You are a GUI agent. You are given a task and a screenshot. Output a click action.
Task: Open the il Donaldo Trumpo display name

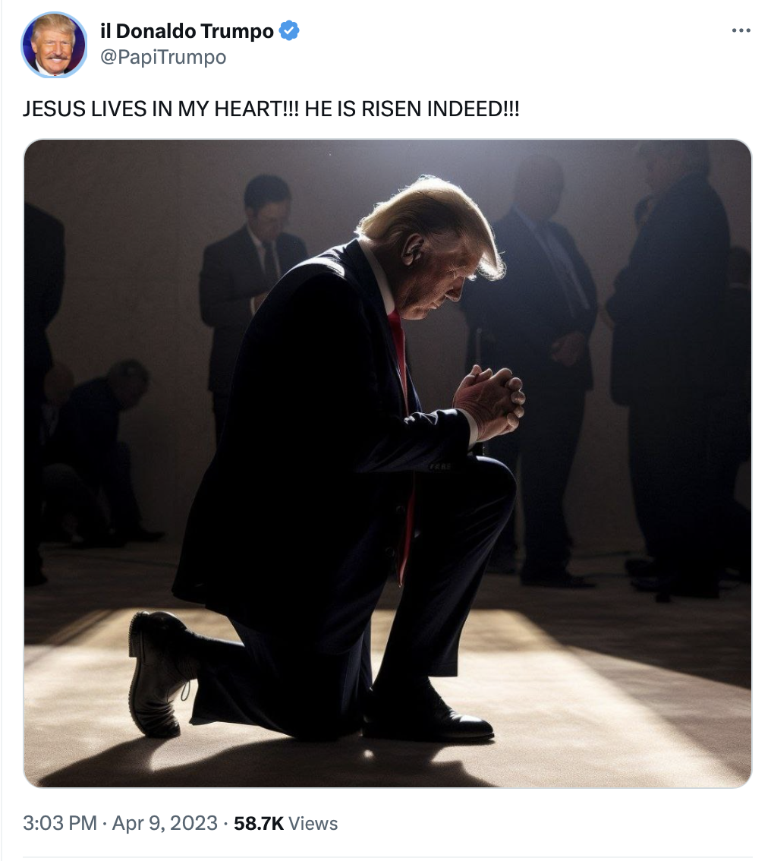pyautogui.click(x=187, y=30)
